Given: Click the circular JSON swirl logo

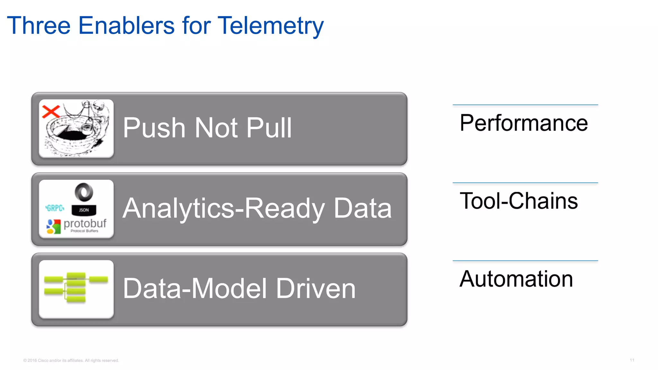Looking at the screenshot, I should [84, 192].
